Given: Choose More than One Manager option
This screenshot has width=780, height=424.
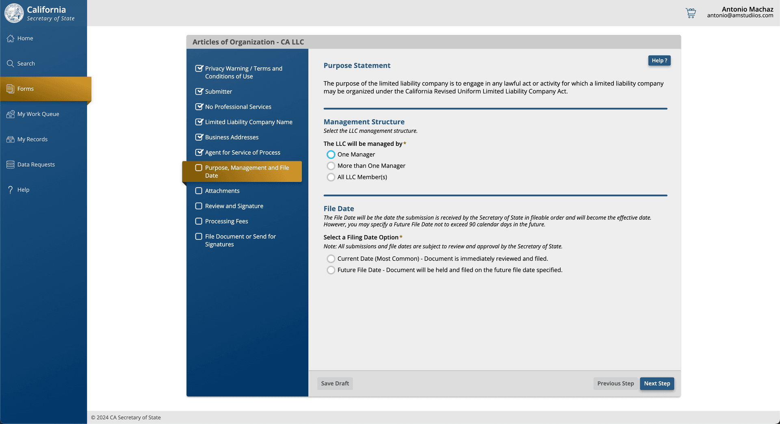Looking at the screenshot, I should (x=331, y=166).
